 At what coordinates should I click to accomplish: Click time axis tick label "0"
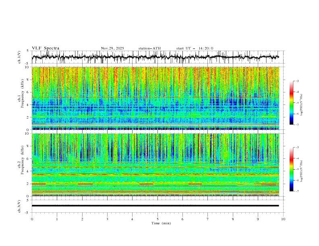[x=32, y=219]
